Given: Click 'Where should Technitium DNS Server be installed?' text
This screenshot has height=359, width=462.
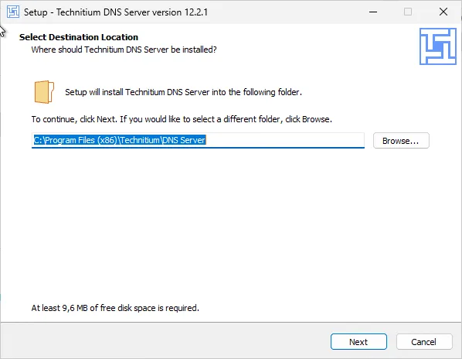Looking at the screenshot, I should click(124, 50).
